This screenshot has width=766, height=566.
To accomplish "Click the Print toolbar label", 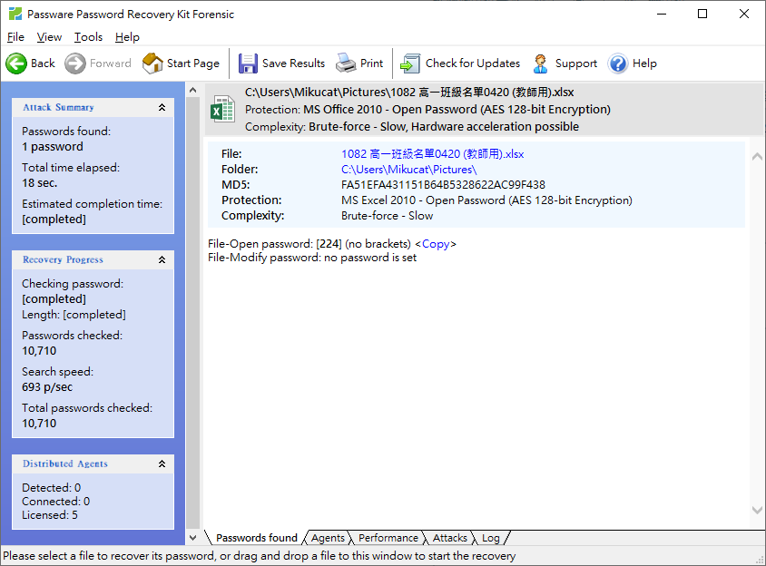I will pyautogui.click(x=372, y=63).
